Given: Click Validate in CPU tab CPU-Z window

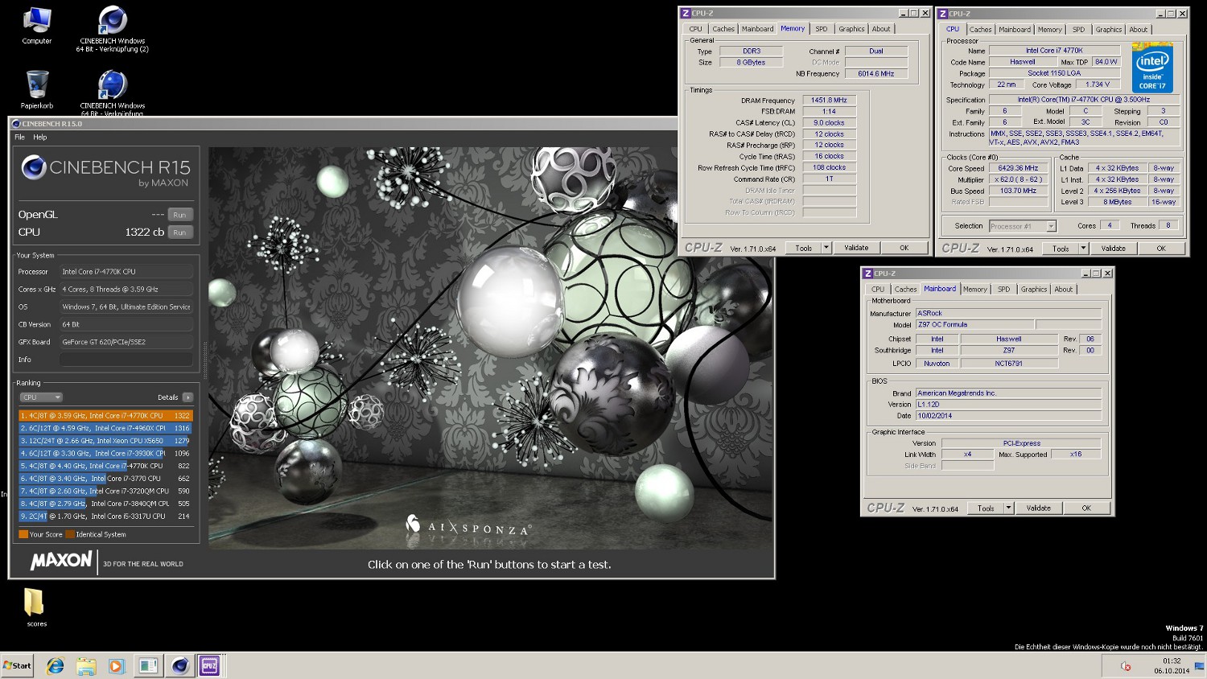Looking at the screenshot, I should (1114, 249).
